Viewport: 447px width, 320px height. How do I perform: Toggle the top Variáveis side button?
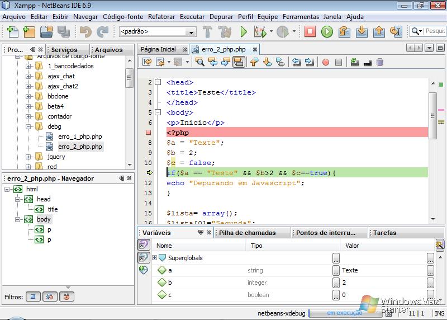(144, 244)
